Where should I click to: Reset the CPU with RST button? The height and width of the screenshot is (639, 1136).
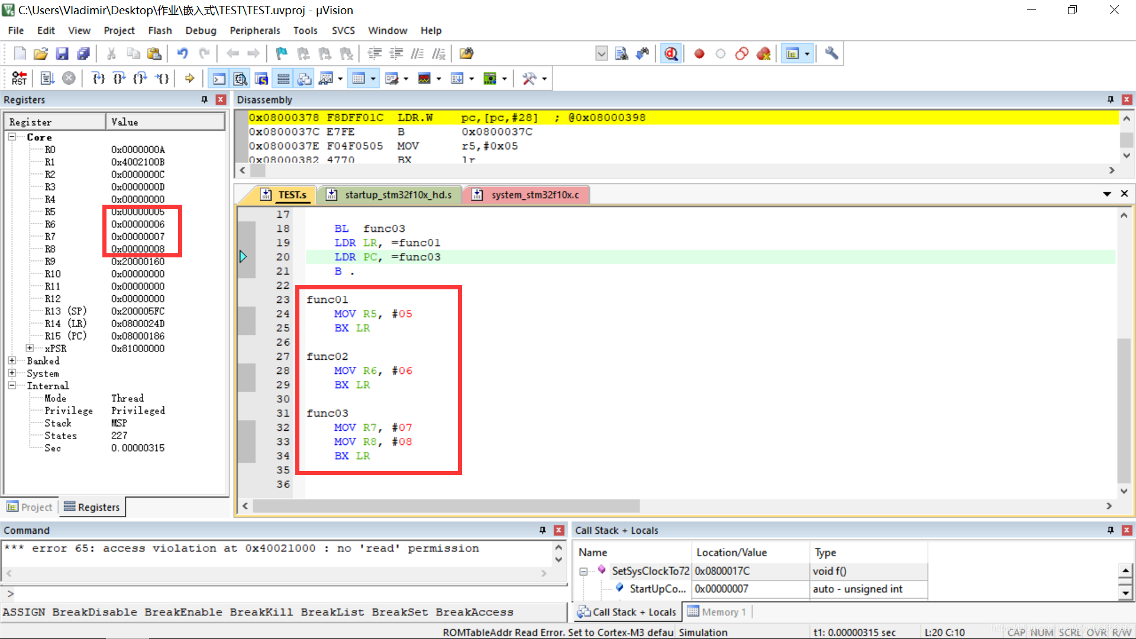point(19,79)
